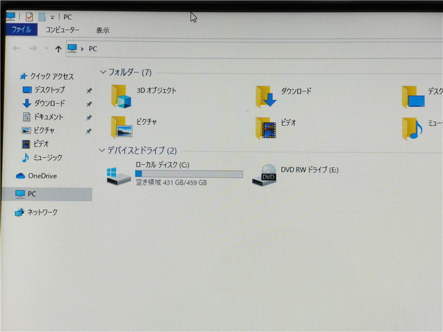Open the recent locations dropdown arrow

point(47,49)
